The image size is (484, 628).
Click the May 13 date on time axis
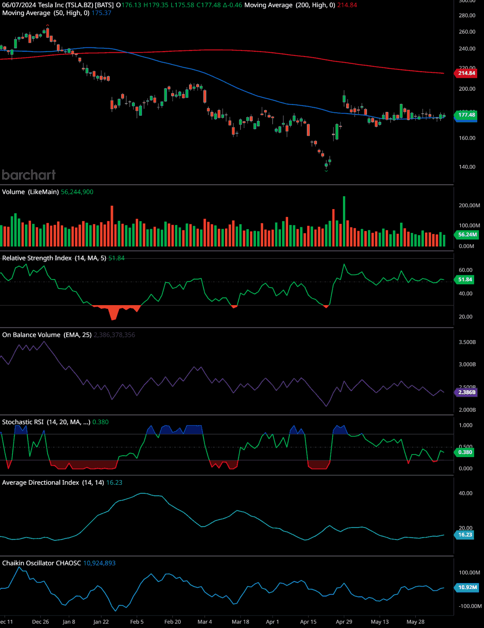click(x=380, y=622)
